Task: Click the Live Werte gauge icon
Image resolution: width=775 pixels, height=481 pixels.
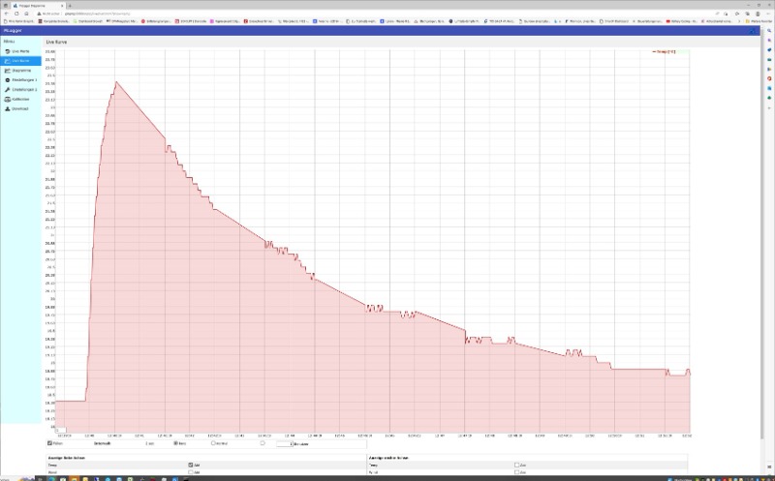Action: [8, 50]
